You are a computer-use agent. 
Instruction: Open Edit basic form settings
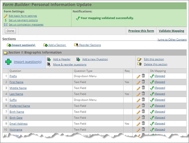23,16
